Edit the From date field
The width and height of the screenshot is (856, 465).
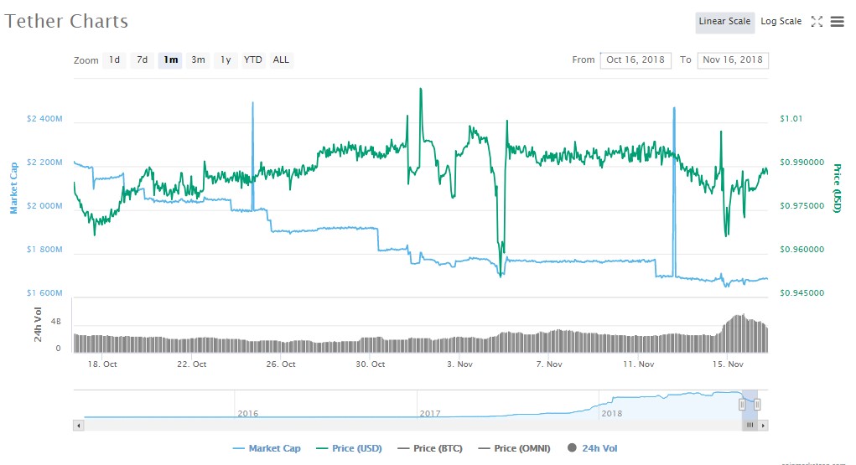(636, 60)
